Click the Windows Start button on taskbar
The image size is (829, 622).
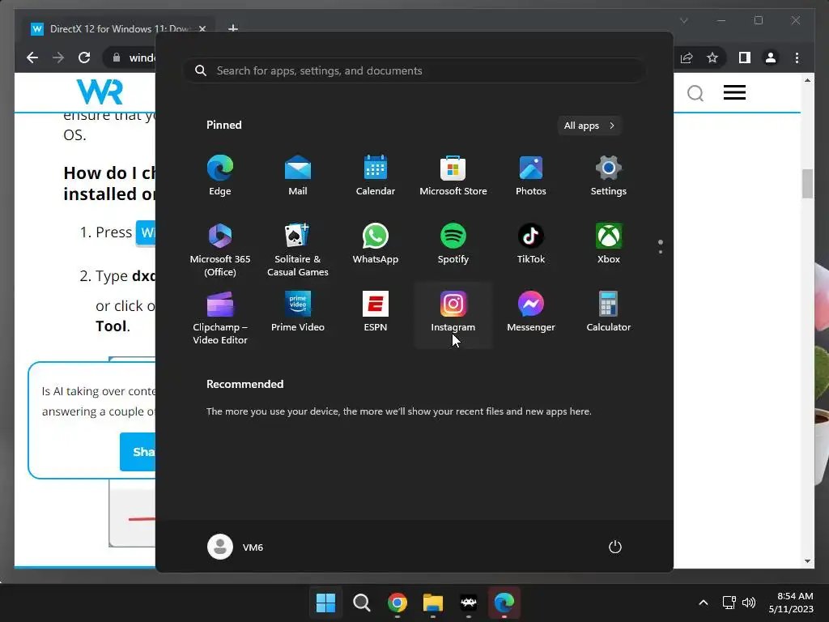(325, 603)
